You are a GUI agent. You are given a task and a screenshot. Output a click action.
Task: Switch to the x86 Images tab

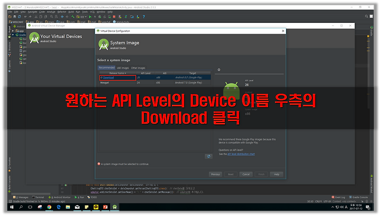pyautogui.click(x=123, y=68)
